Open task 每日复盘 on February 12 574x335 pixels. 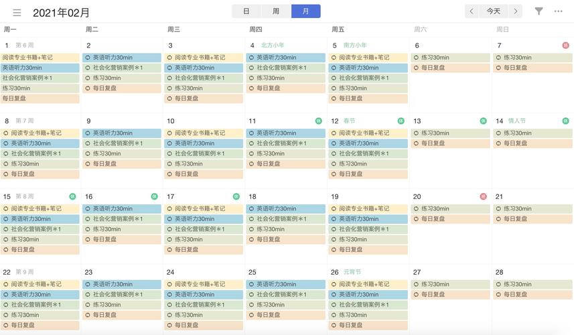368,174
